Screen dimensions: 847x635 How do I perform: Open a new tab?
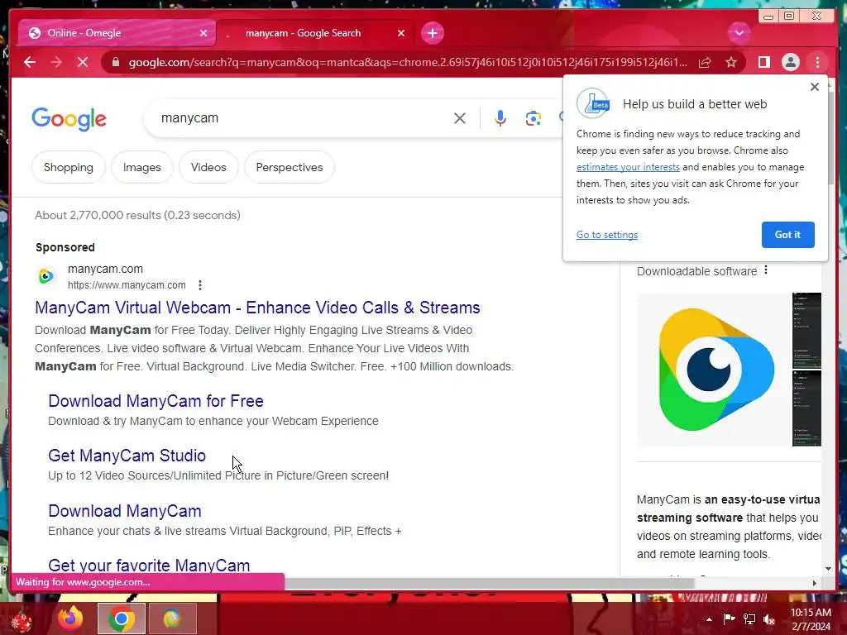pyautogui.click(x=432, y=33)
